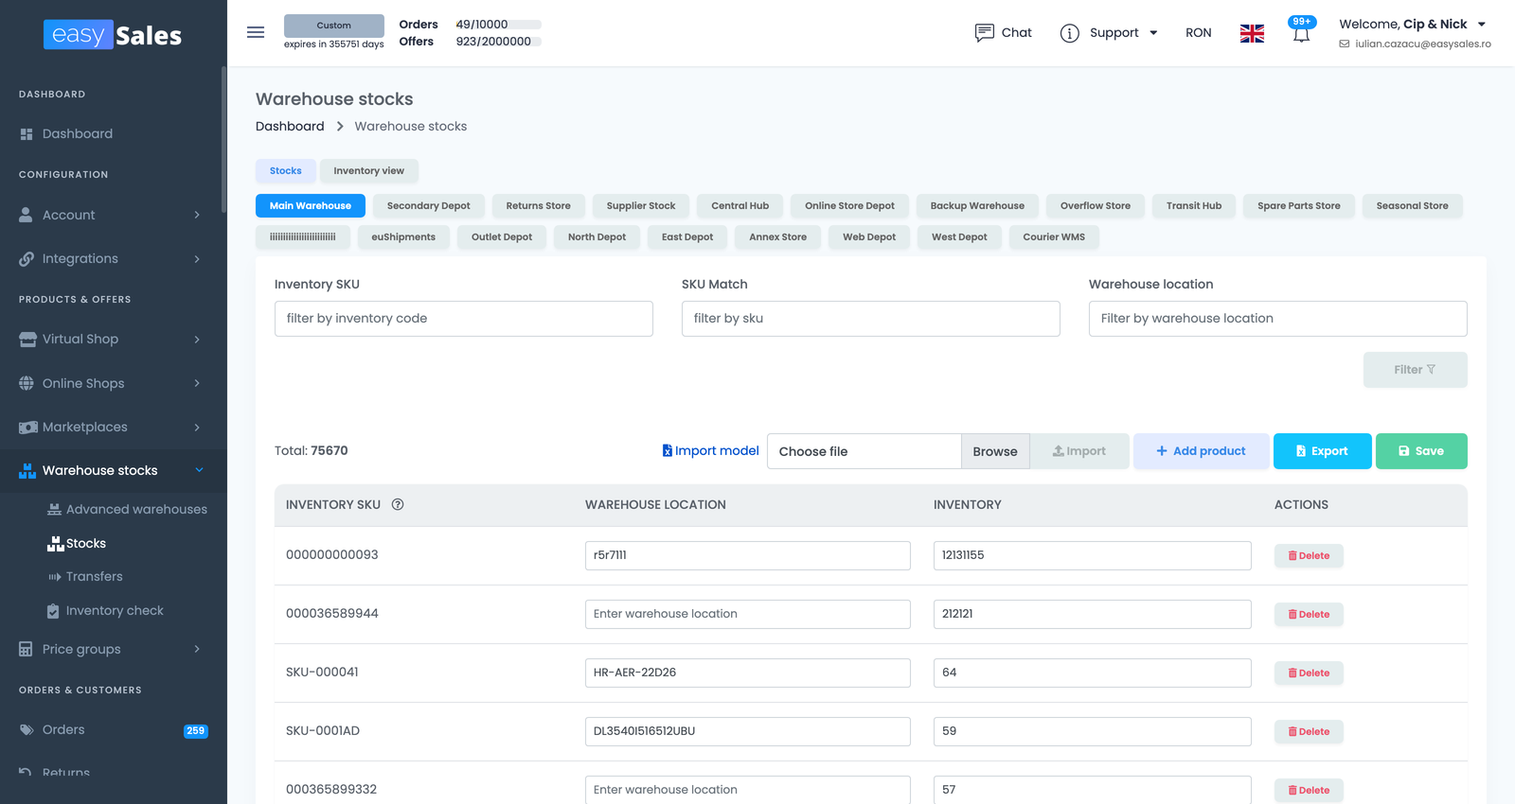Open Inventory check in the sidebar
Screen dimensions: 1515x804
(114, 611)
